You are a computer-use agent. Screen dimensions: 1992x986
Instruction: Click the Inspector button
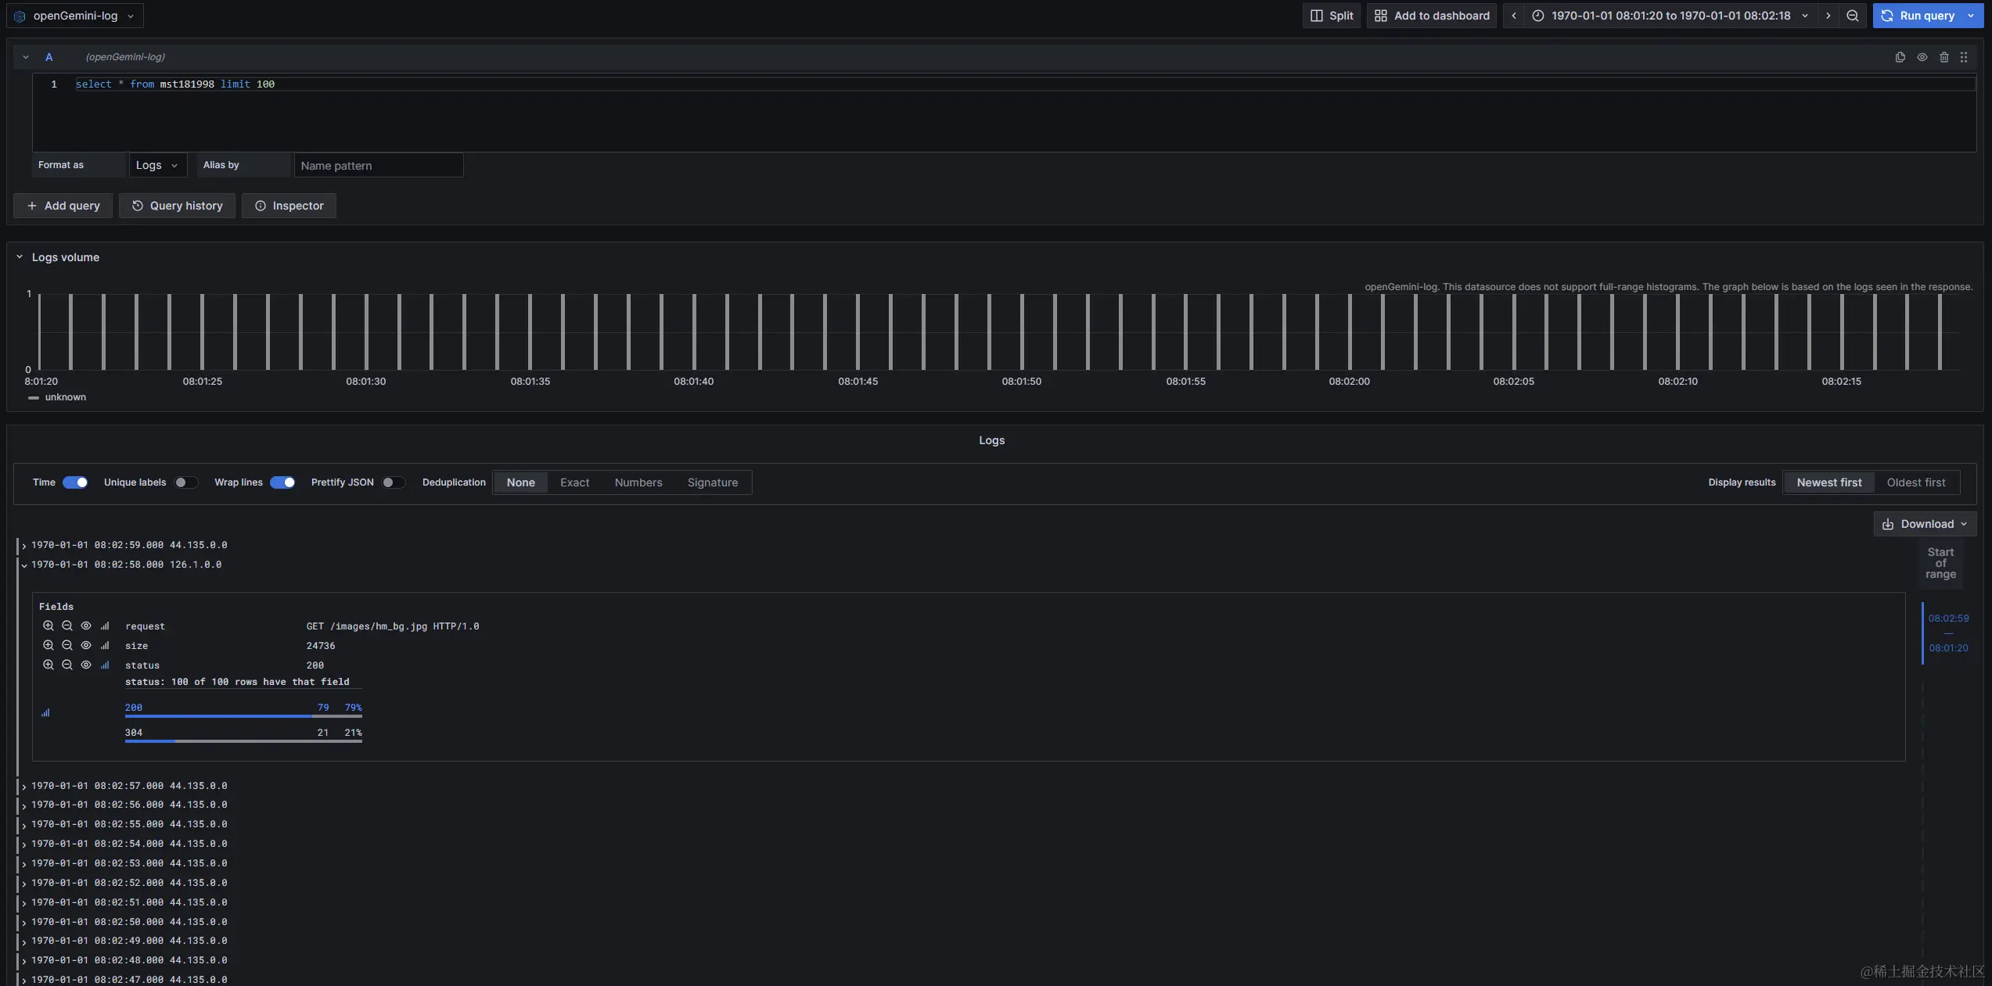click(x=289, y=206)
